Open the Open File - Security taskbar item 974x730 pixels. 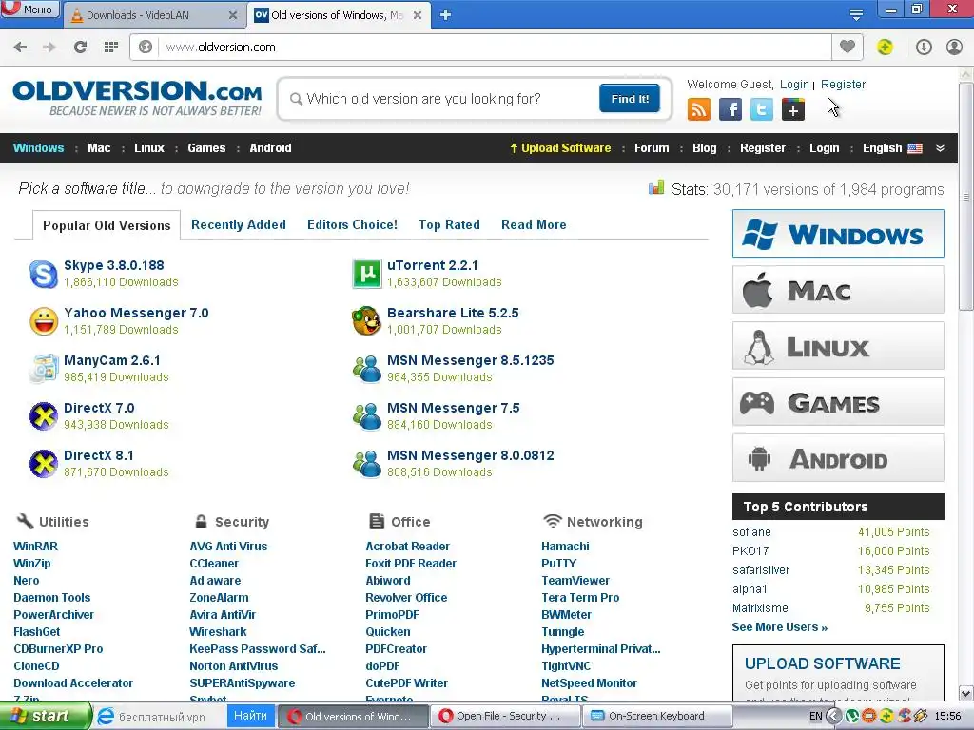point(504,717)
